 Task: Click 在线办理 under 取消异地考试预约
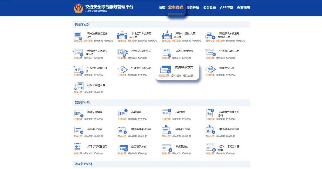click(x=210, y=137)
